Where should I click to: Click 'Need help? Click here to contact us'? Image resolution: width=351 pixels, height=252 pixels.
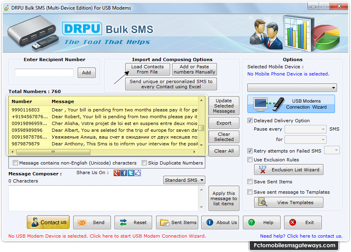(x=301, y=236)
